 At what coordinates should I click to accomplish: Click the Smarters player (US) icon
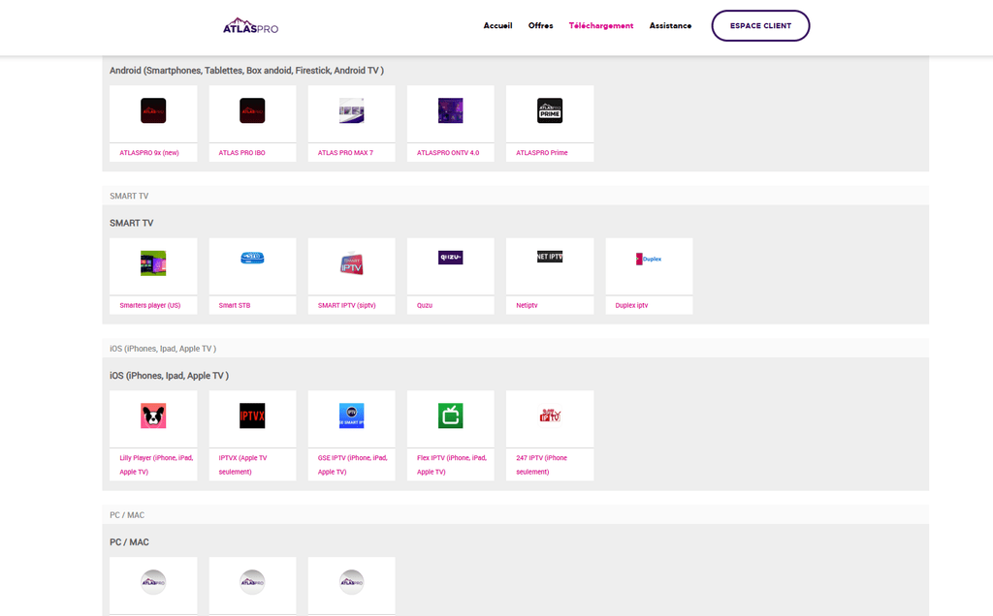pyautogui.click(x=153, y=263)
